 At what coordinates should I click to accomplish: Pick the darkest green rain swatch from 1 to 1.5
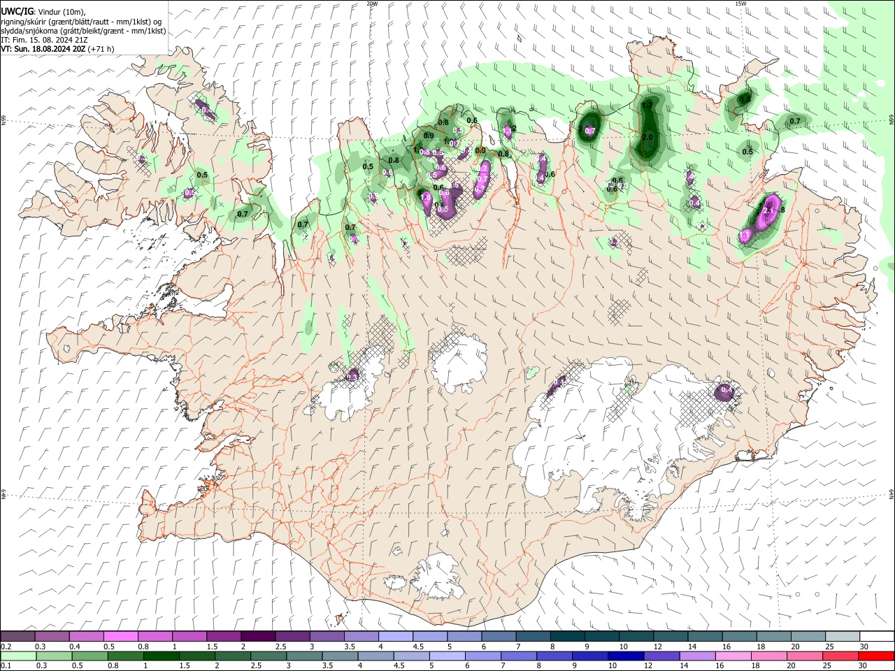click(161, 656)
